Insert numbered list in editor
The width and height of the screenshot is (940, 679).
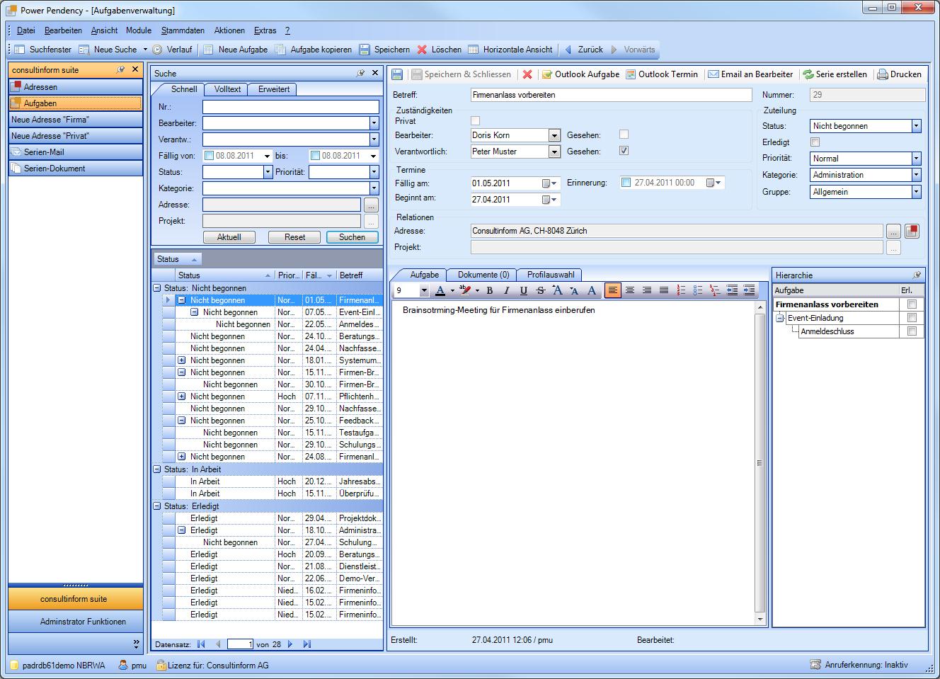point(681,290)
